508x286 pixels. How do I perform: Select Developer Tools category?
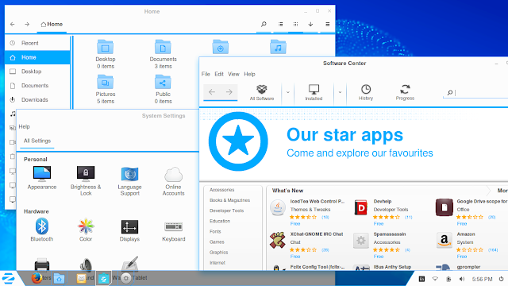pyautogui.click(x=226, y=211)
